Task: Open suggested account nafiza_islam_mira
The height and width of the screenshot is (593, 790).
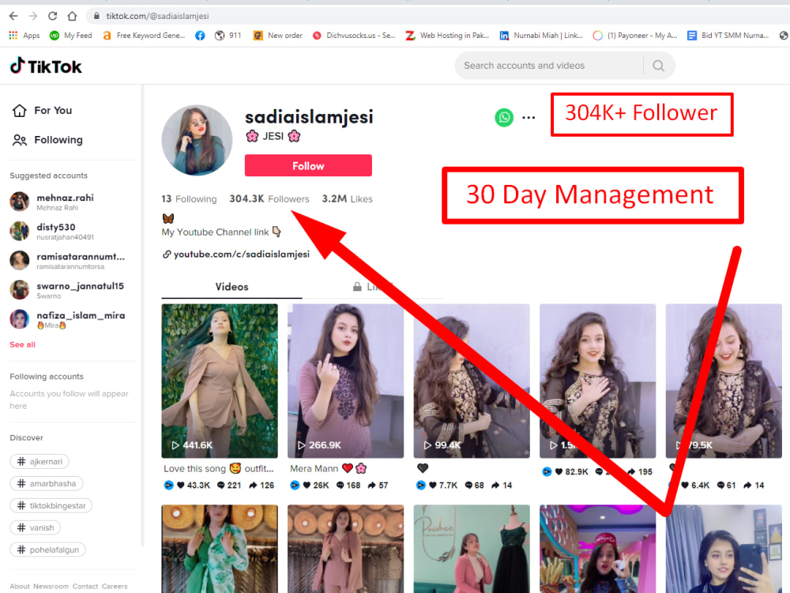Action: tap(67, 319)
